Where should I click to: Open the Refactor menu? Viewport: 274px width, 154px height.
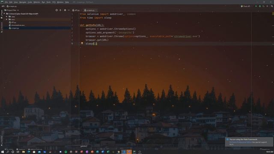(x=37, y=2)
